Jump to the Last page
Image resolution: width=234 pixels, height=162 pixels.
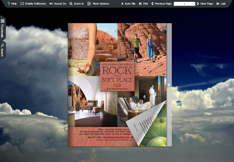(221, 4)
